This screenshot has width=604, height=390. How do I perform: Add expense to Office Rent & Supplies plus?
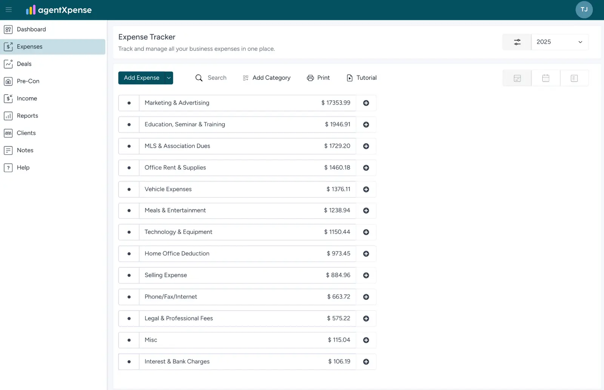coord(366,168)
